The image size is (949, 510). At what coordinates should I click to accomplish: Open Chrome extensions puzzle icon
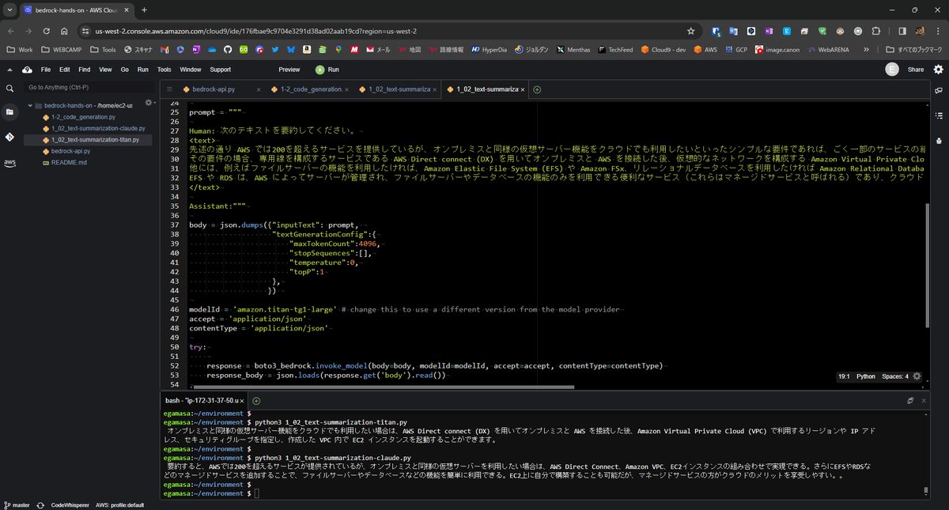coord(875,31)
